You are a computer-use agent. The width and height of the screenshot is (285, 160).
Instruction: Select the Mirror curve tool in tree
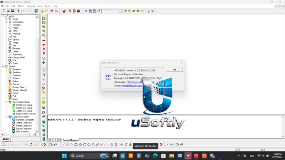pyautogui.click(x=15, y=31)
